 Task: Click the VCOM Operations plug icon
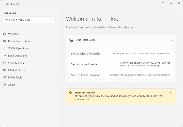(x=4, y=48)
